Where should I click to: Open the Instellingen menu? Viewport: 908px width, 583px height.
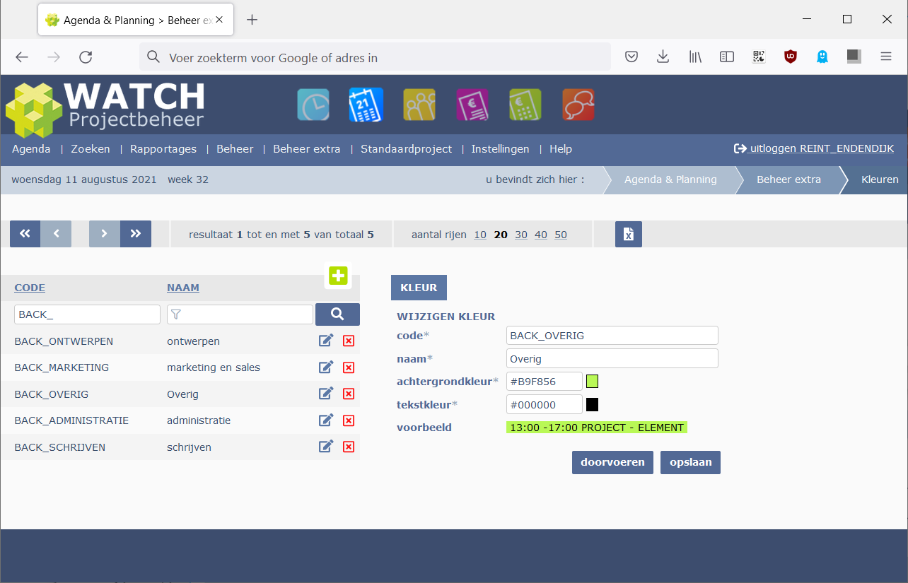click(x=501, y=149)
